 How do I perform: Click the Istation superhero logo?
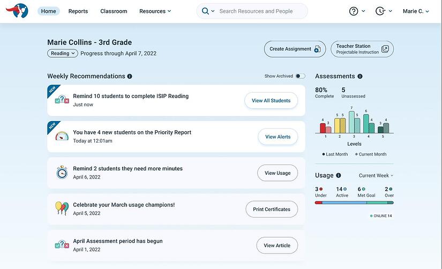pos(18,10)
